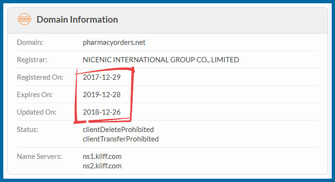Click NICENIC INTERNATIONAL GROUP CO., LIMITED text
This screenshot has height=182, width=335.
point(161,59)
